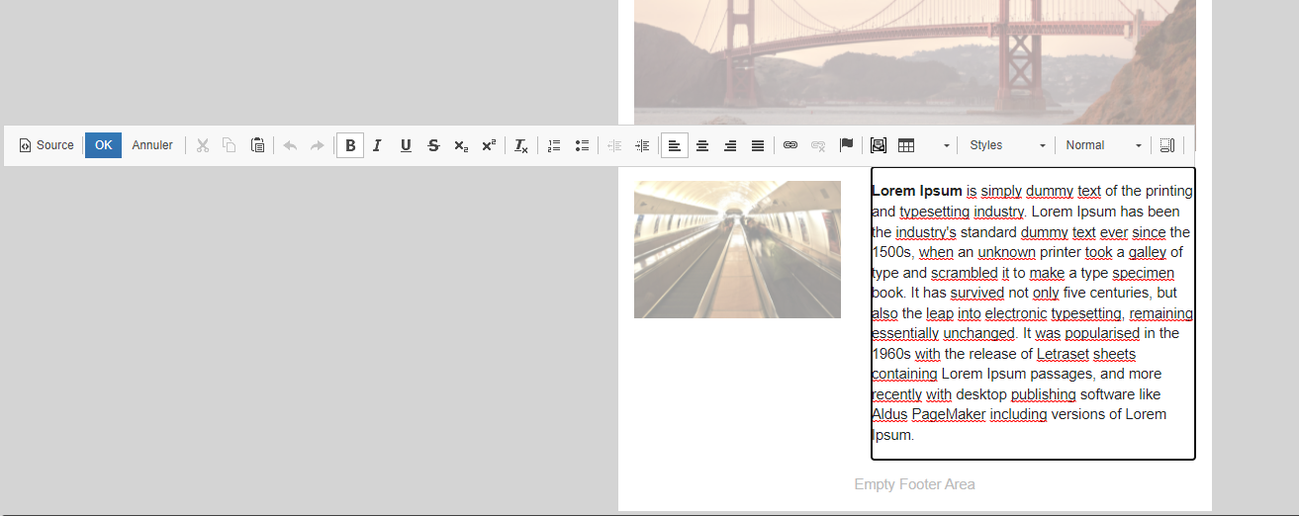Click the blue OK button
The width and height of the screenshot is (1299, 516).
103,145
